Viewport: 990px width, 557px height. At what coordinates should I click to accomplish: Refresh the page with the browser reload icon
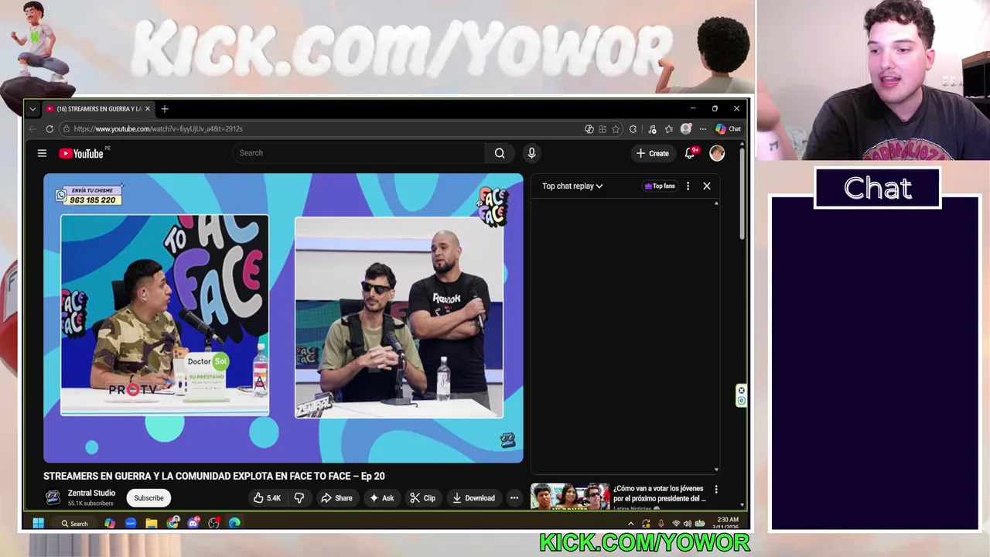coord(49,129)
